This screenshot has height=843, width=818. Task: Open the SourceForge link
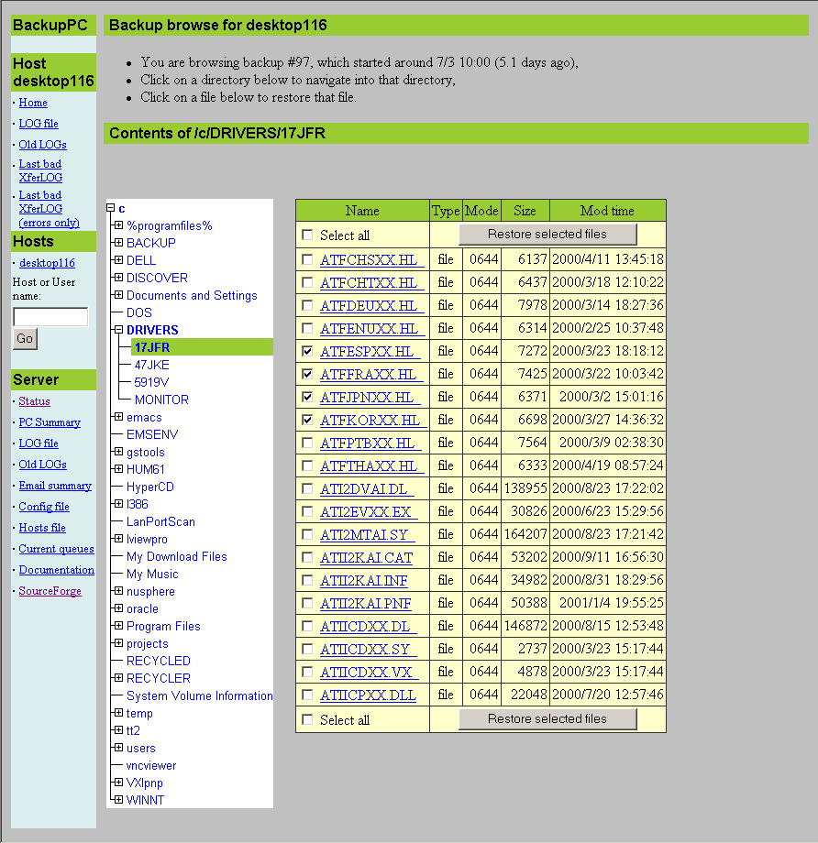pyautogui.click(x=50, y=591)
